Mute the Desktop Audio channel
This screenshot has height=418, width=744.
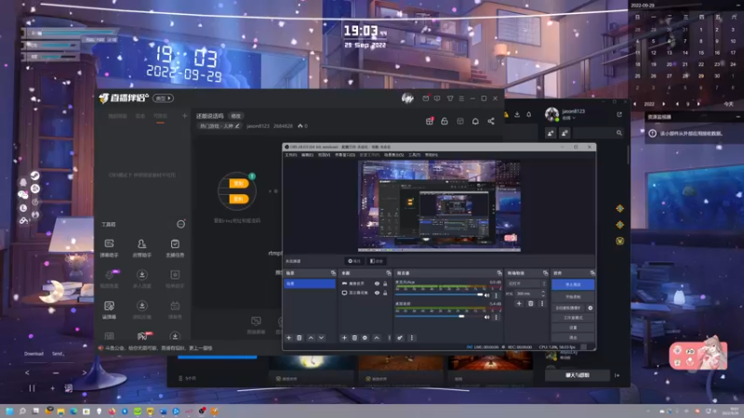click(x=486, y=317)
